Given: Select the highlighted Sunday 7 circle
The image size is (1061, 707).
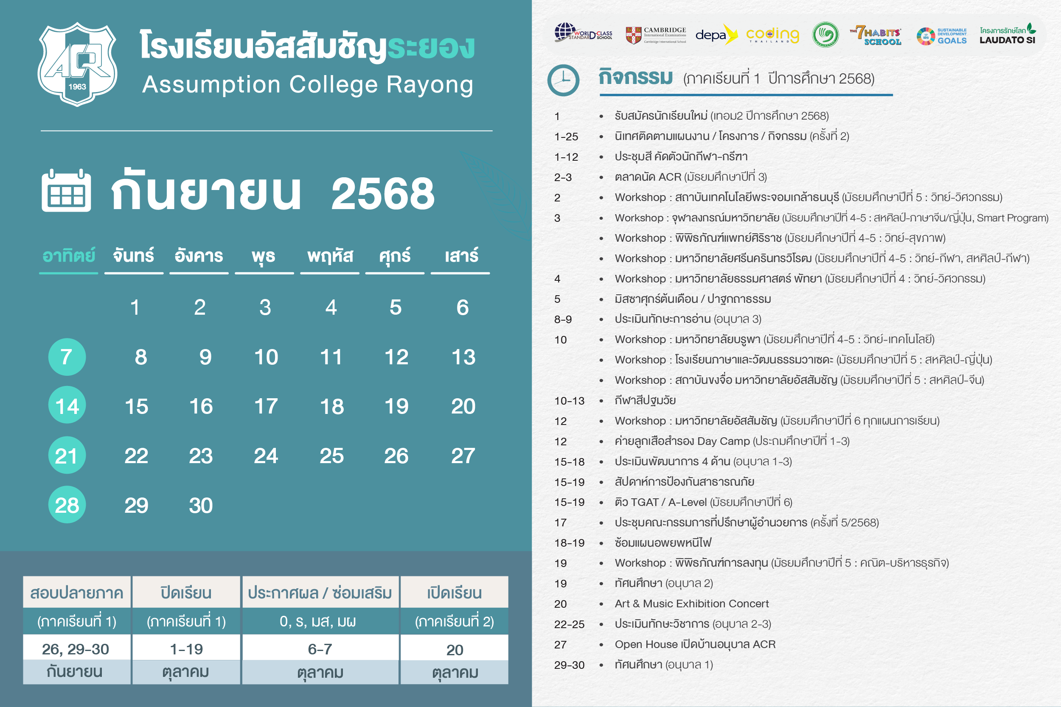Looking at the screenshot, I should pos(67,357).
